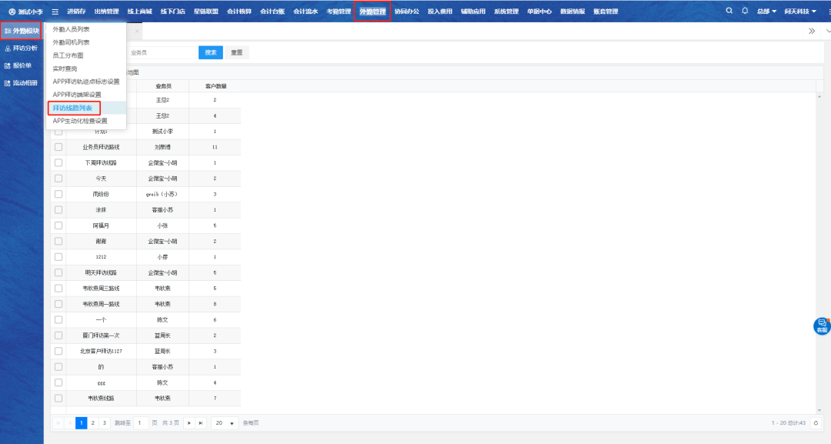This screenshot has height=444, width=831.
Task: Open the 问天科技 account dropdown
Action: 800,12
